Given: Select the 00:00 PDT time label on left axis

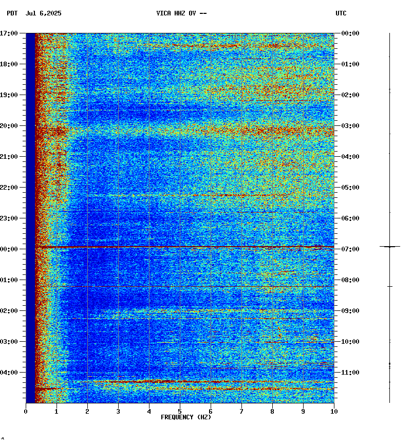Looking at the screenshot, I should point(10,249).
